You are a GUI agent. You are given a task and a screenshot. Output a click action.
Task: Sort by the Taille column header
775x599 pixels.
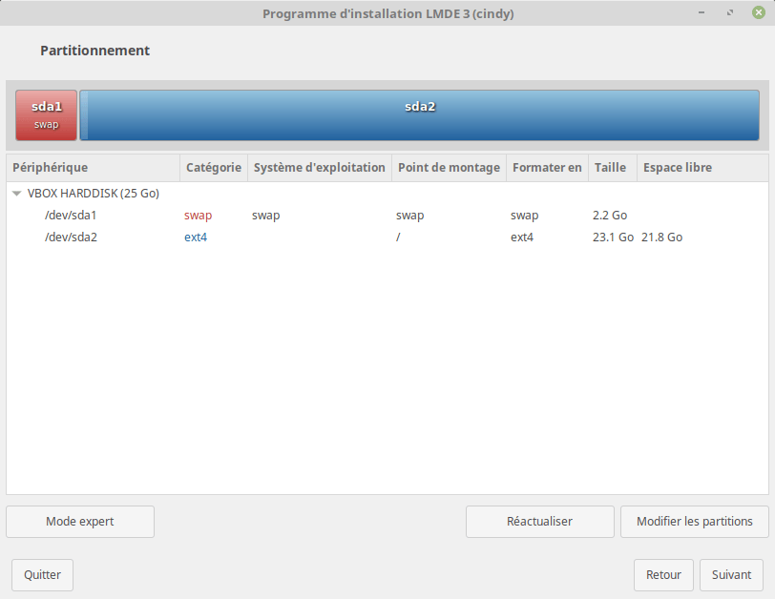point(611,168)
